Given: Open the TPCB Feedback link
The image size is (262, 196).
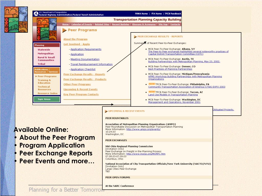Looking at the screenshot, I should point(173,14).
